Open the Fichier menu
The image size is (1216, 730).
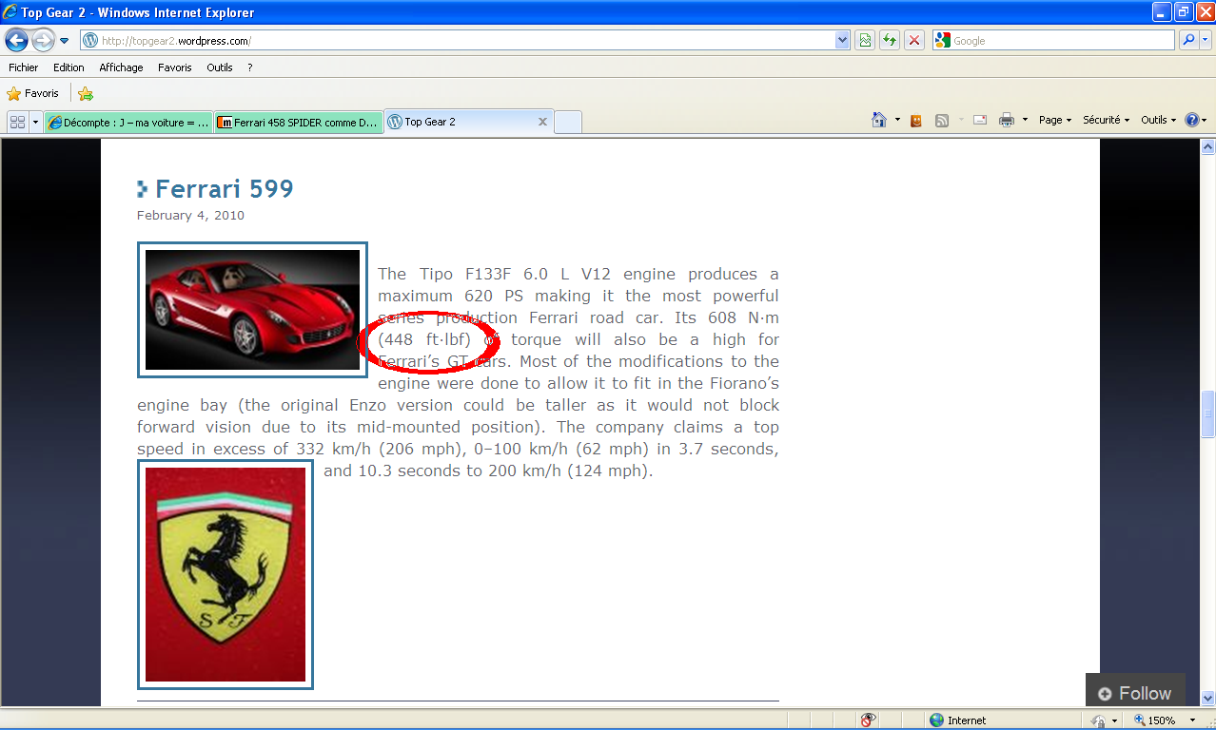point(24,67)
